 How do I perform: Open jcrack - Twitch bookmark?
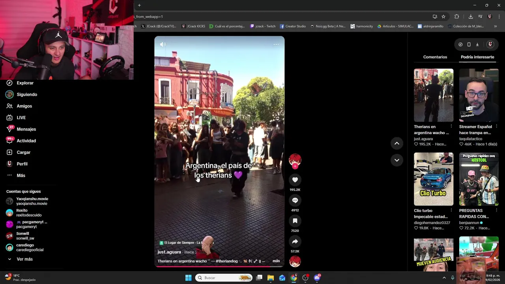pos(263,26)
